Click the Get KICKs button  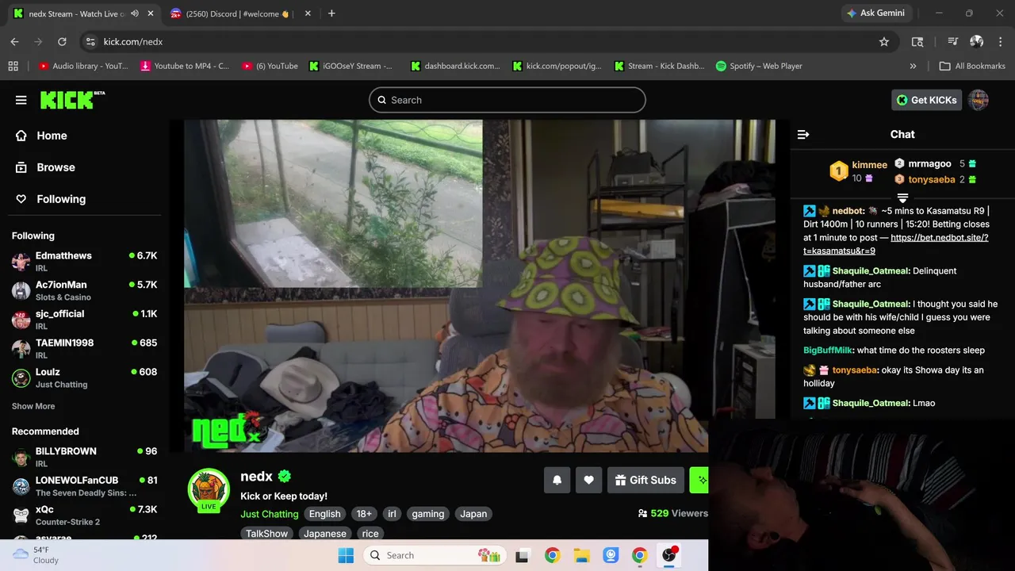tap(927, 100)
